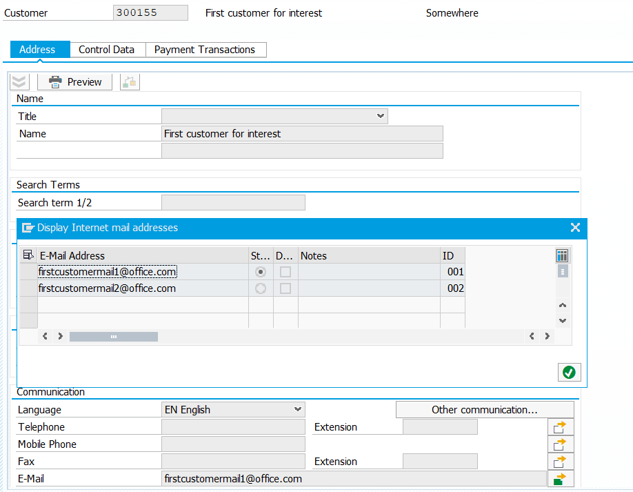Select the organizational chart icon next to Preview

click(x=129, y=81)
